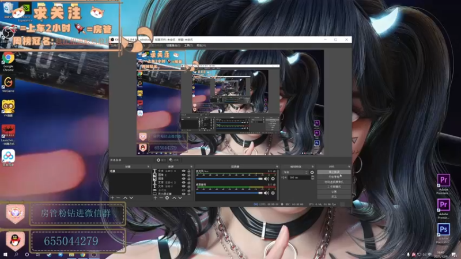Open source properties gear in Sources panel
The image size is (461, 259).
167,198
